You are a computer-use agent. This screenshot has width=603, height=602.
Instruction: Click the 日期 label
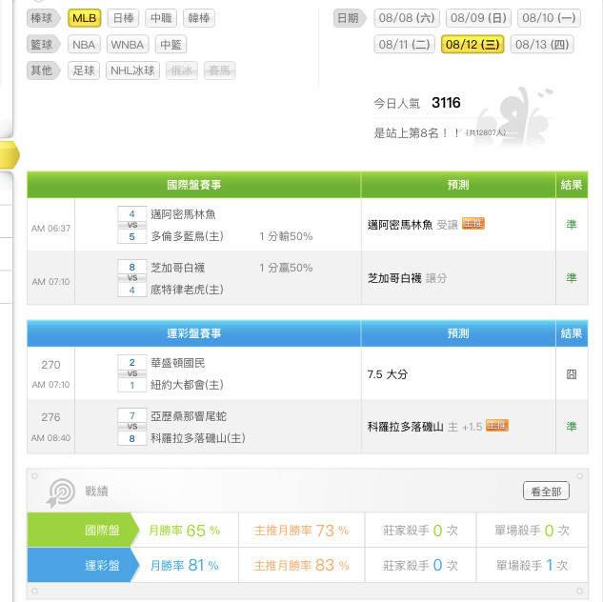pos(350,18)
